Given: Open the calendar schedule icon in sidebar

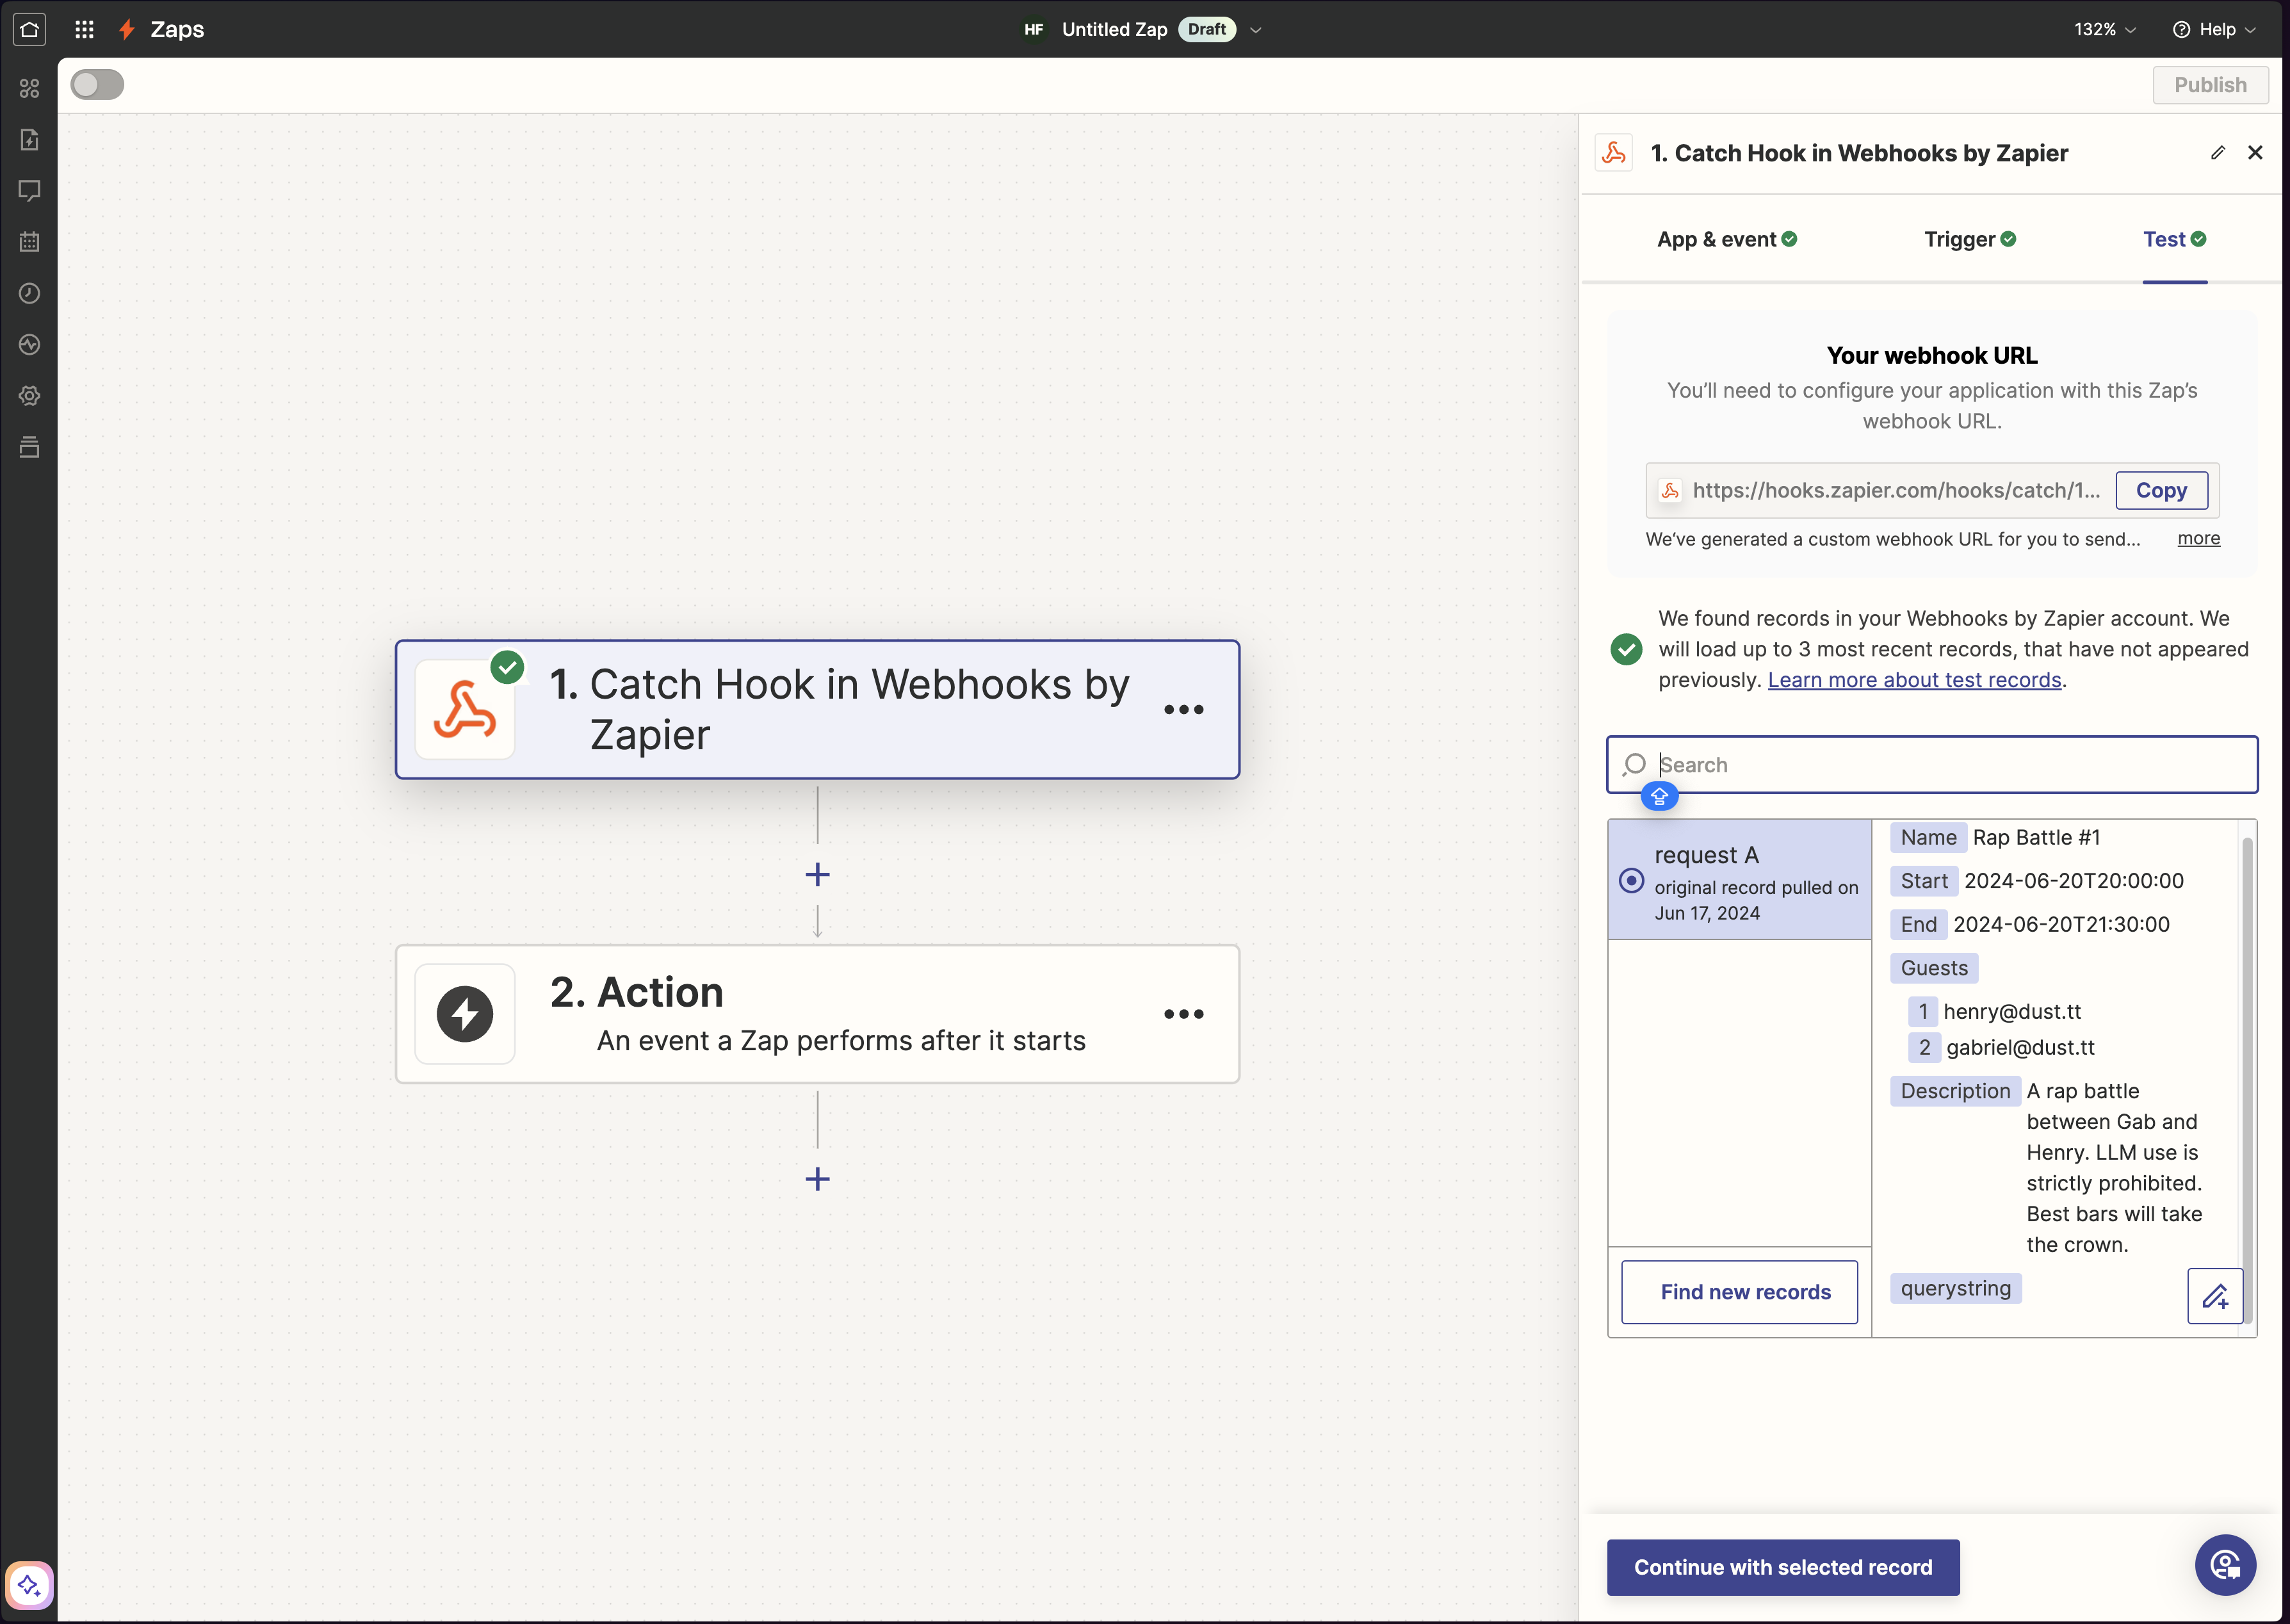Looking at the screenshot, I should click(29, 241).
